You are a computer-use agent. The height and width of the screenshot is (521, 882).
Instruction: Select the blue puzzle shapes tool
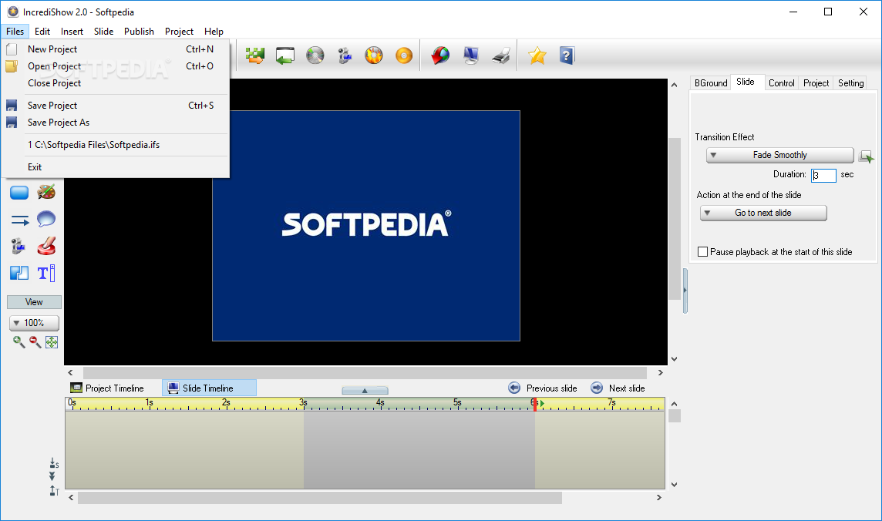[19, 273]
